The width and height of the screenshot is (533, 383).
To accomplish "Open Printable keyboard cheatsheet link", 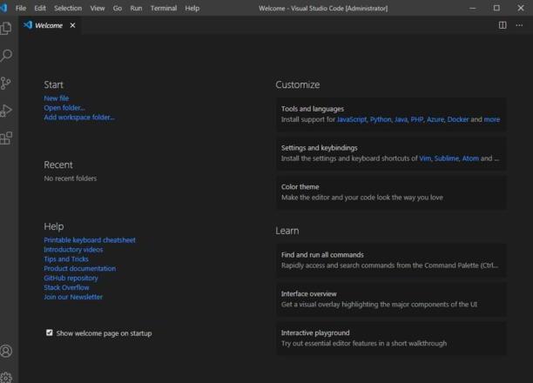I will pos(90,240).
